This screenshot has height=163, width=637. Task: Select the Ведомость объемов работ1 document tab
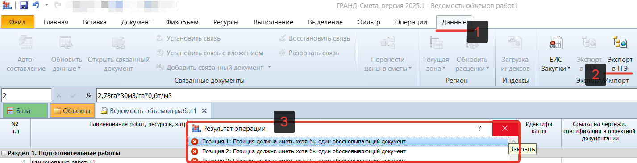153,110
